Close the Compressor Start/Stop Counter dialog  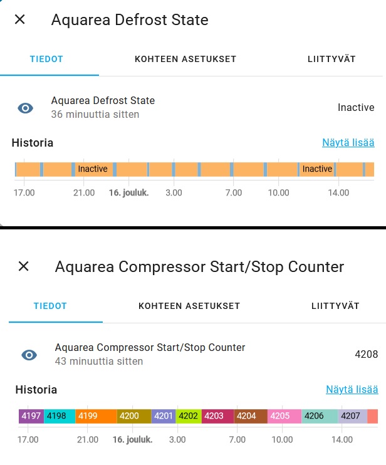pyautogui.click(x=24, y=266)
